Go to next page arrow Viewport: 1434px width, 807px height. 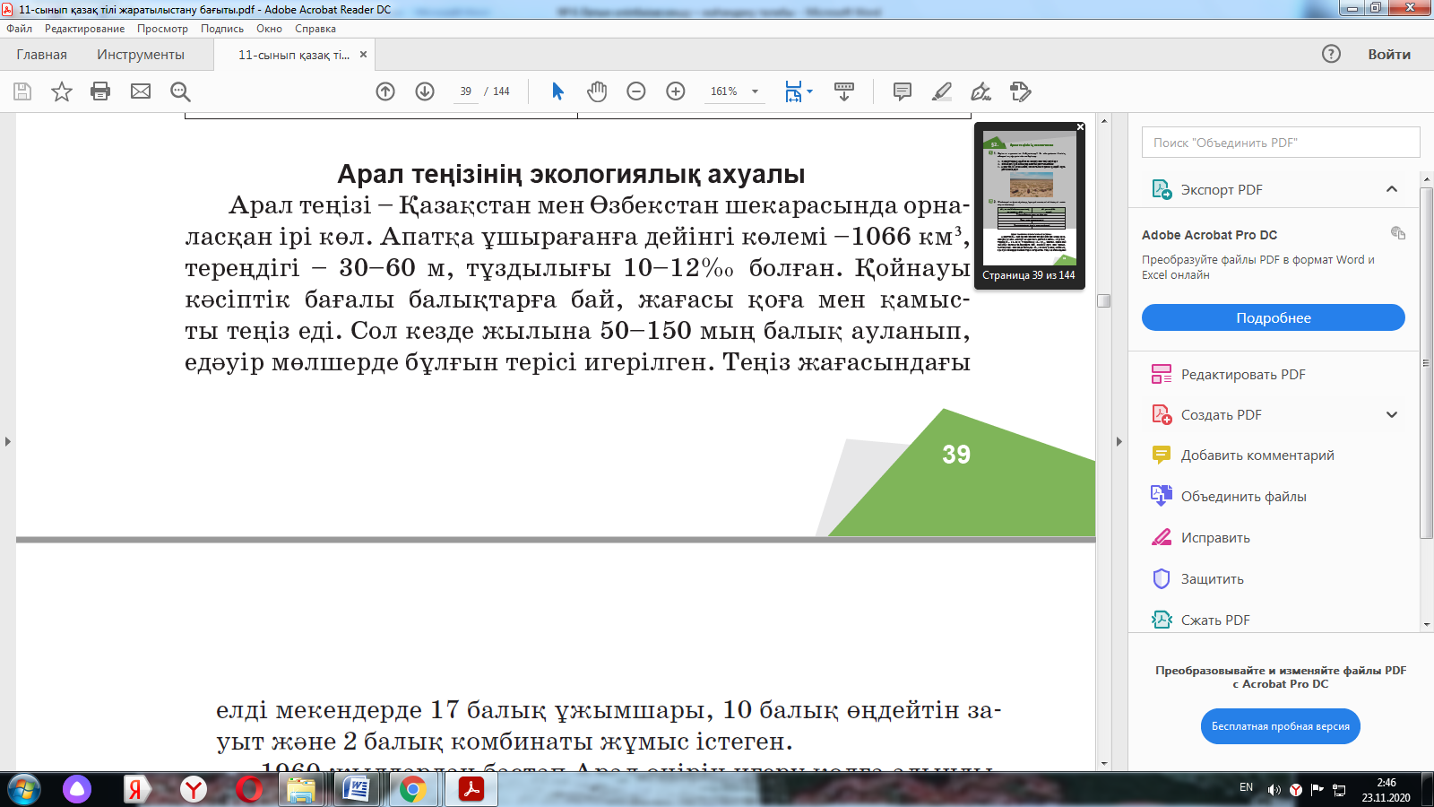tap(425, 91)
